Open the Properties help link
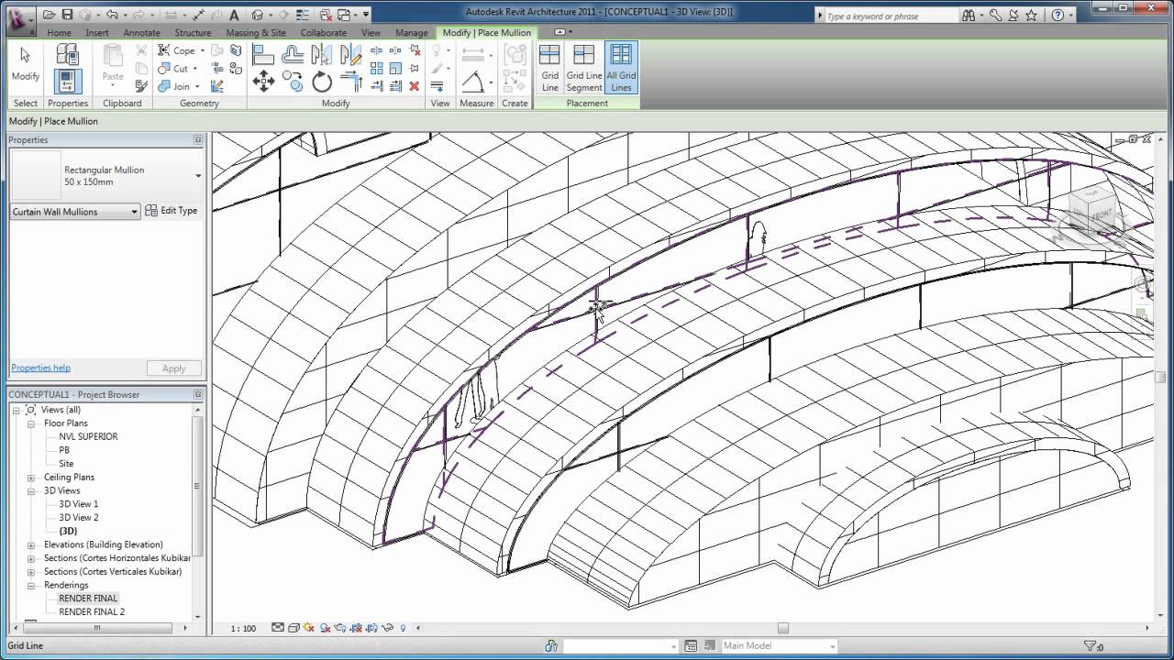 point(40,368)
